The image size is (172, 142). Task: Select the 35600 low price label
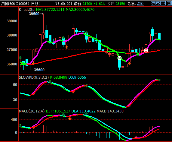click(39, 70)
